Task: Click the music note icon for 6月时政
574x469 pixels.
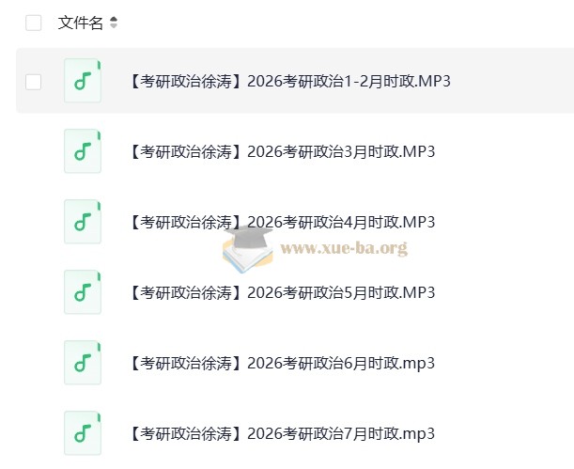Action: [x=83, y=363]
